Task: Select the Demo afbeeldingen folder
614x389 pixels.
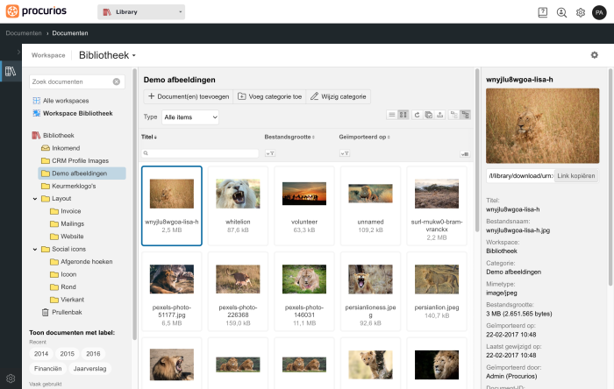Action: 82,173
